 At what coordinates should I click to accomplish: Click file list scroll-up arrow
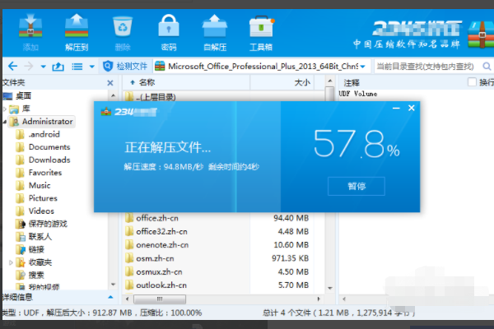pos(330,81)
